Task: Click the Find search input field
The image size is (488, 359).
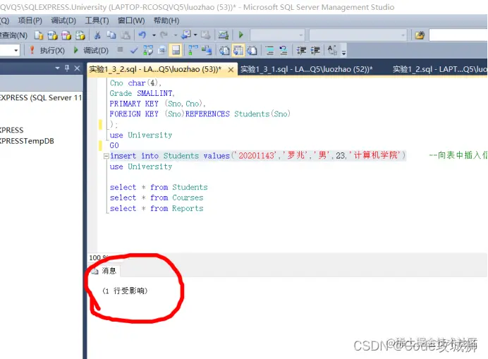Action: (x=458, y=35)
